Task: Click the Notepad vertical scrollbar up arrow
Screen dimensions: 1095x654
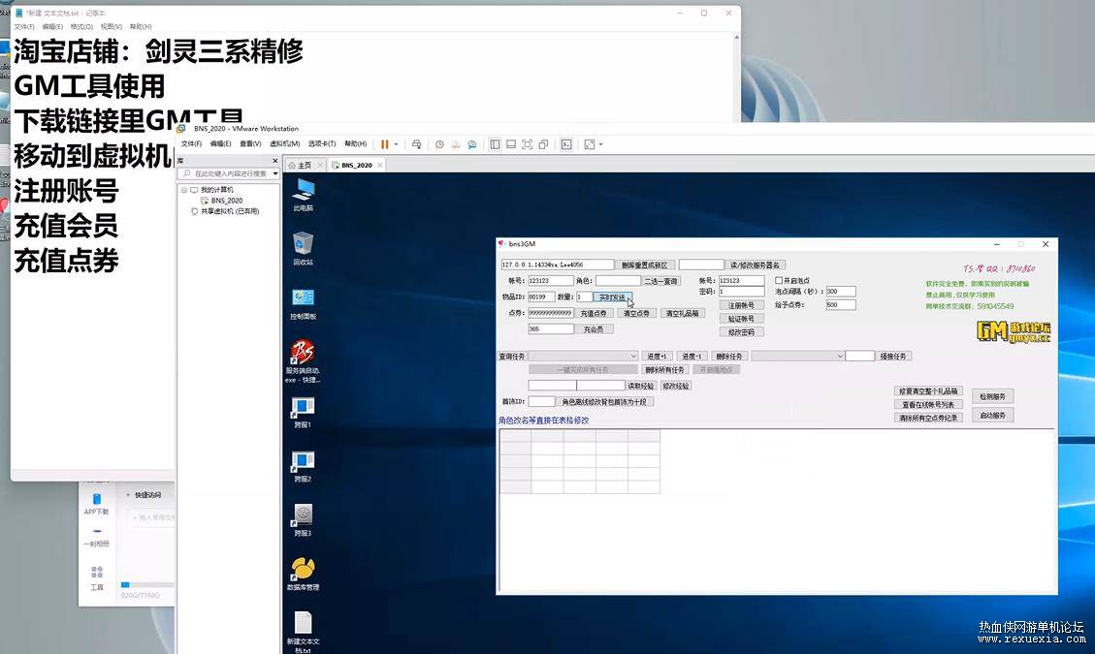Action: [736, 38]
